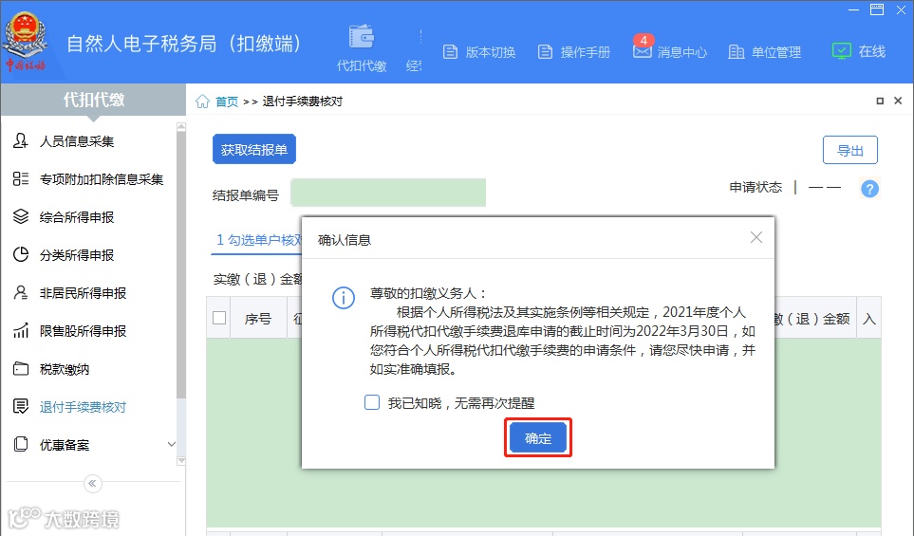Click the 非居民所得申报 person icon
Viewport: 914px width, 536px height.
coord(20,292)
